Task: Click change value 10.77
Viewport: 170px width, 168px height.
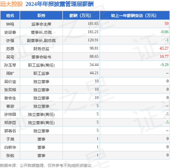Action: 164,57
